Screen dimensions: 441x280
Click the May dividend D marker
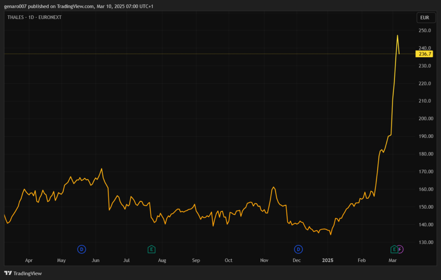point(82,249)
